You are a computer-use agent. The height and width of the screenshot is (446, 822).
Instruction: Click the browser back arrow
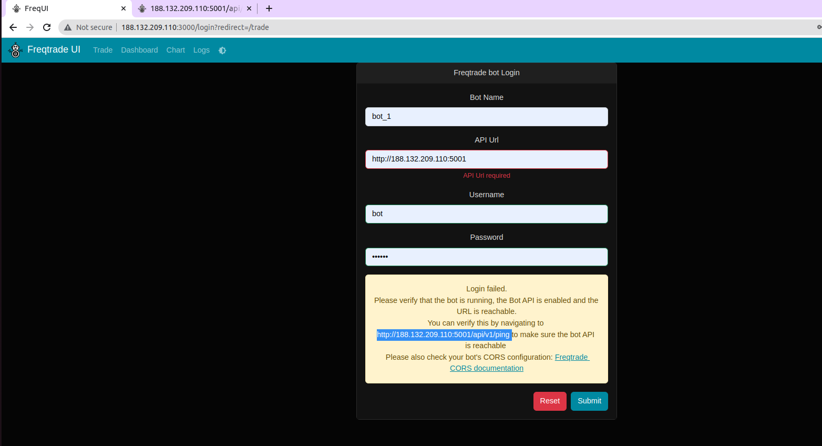pyautogui.click(x=13, y=27)
